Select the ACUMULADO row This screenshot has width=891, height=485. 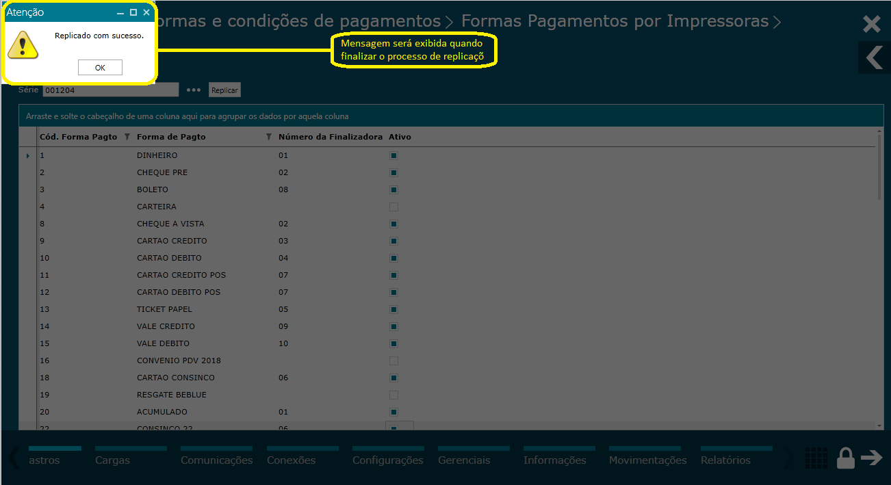(448, 412)
